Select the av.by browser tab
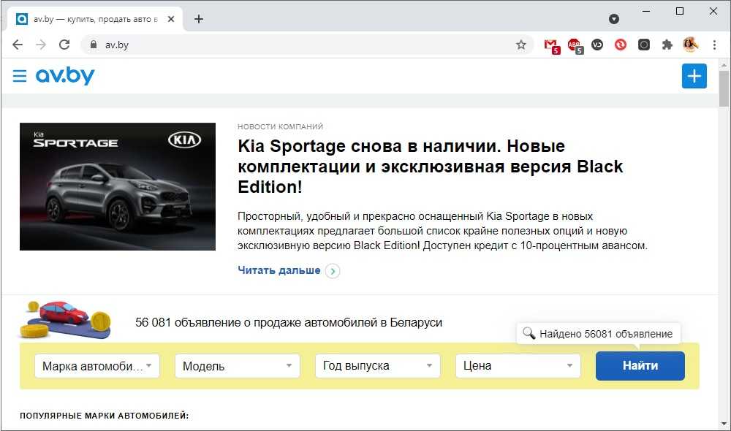 click(x=95, y=19)
